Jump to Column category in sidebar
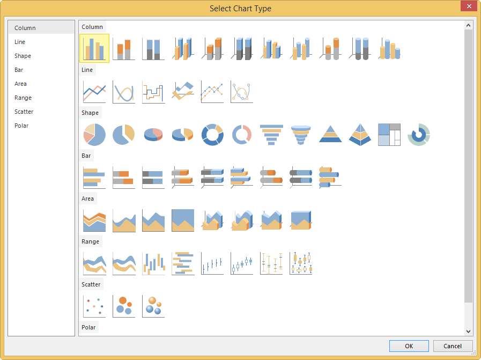The image size is (481, 360). pos(41,28)
